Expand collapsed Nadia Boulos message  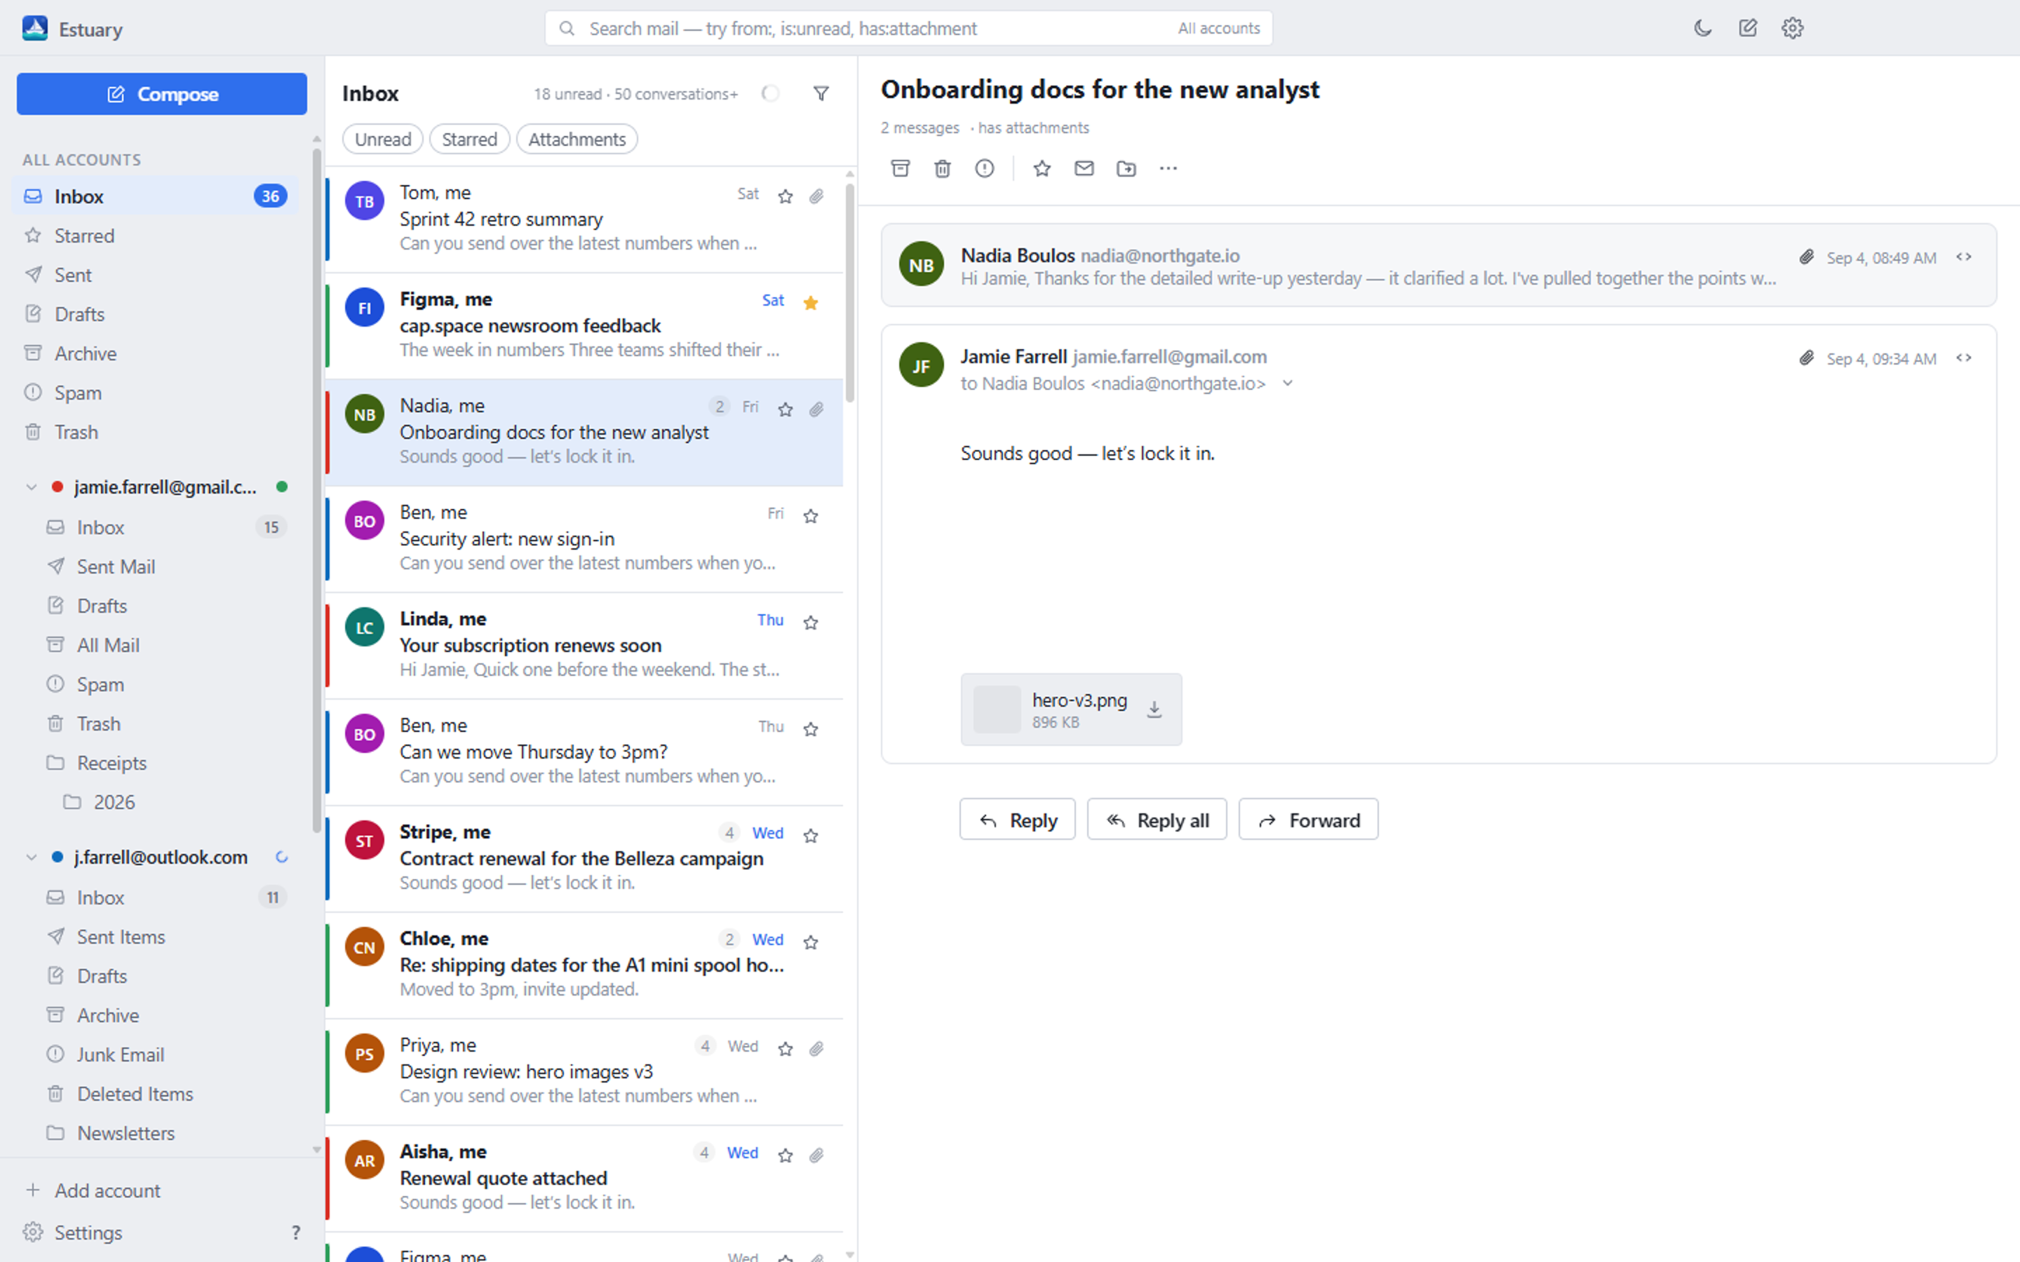(x=1439, y=264)
